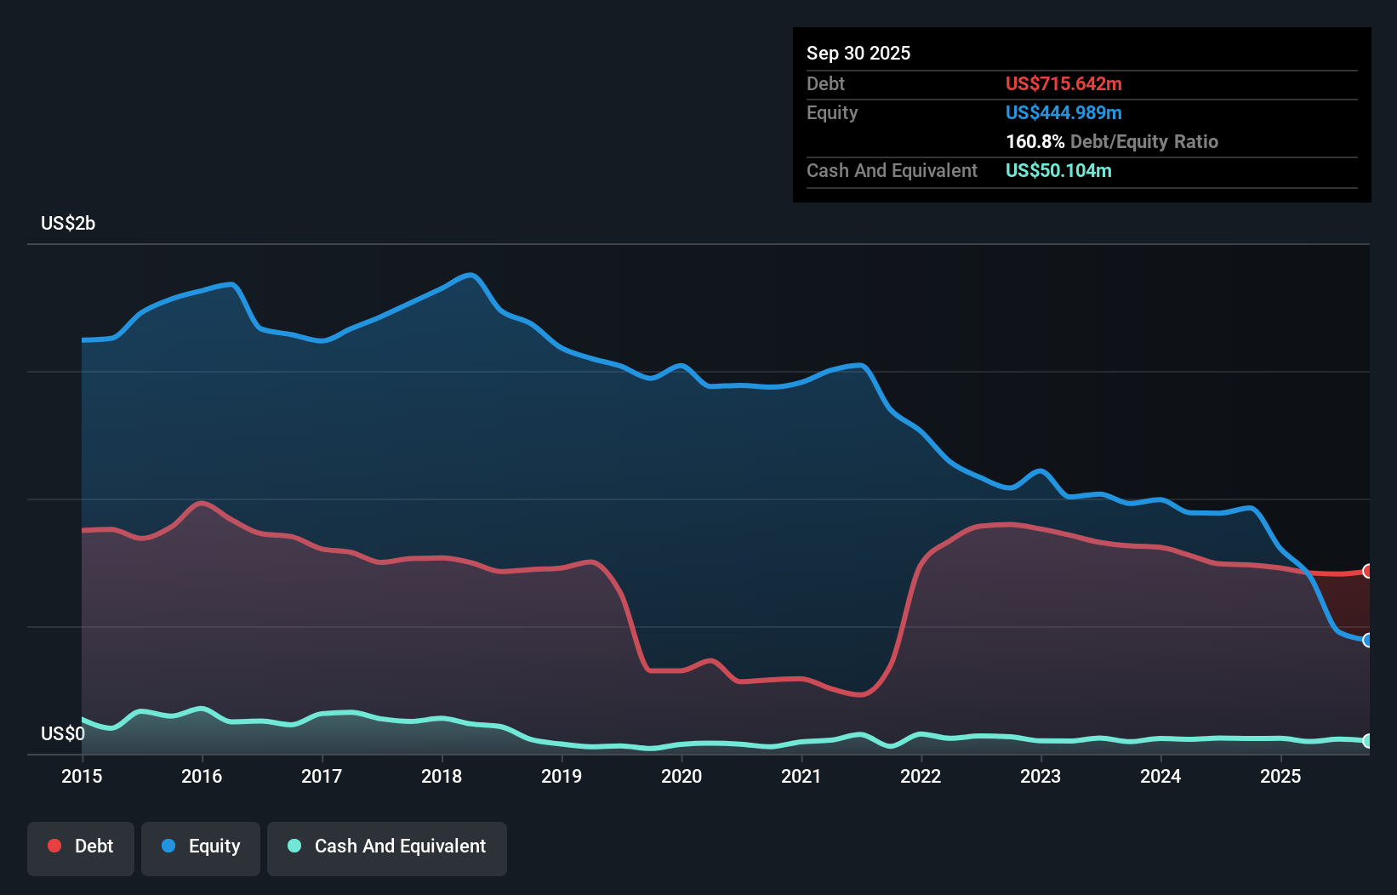1397x895 pixels.
Task: Toggle the Cash And Equivalent series visibility
Action: [x=387, y=848]
